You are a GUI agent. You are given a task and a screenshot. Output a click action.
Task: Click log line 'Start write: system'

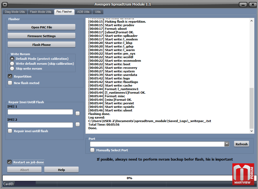coord(111,71)
